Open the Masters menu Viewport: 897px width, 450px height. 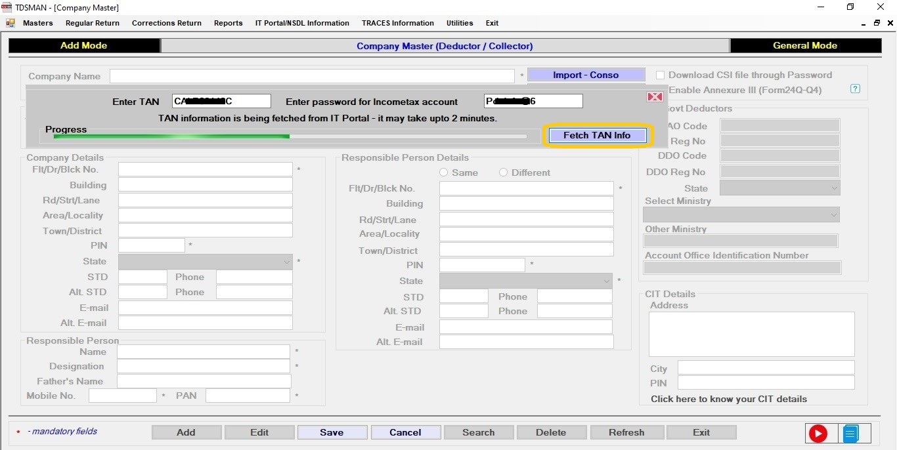pyautogui.click(x=37, y=23)
